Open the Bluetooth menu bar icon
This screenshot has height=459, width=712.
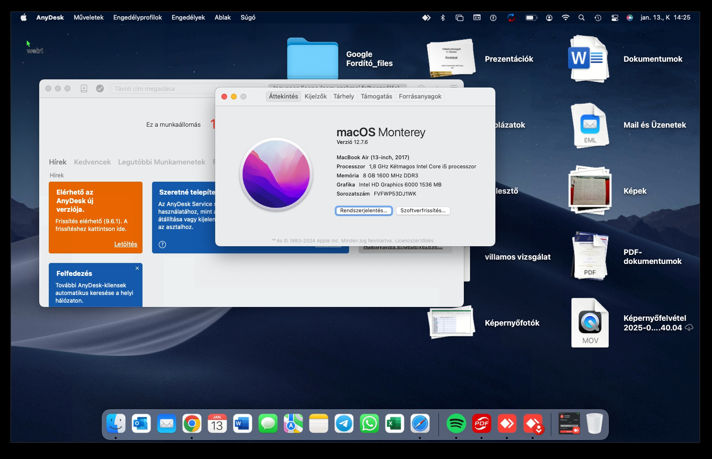443,18
